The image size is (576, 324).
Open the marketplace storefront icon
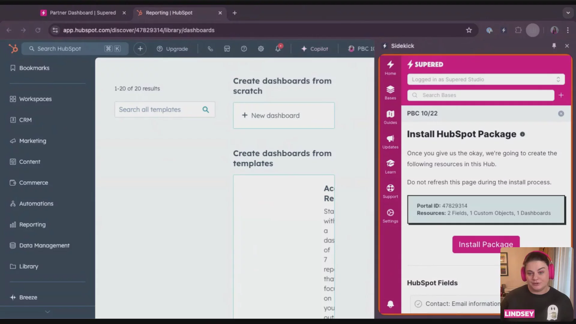[x=227, y=49]
